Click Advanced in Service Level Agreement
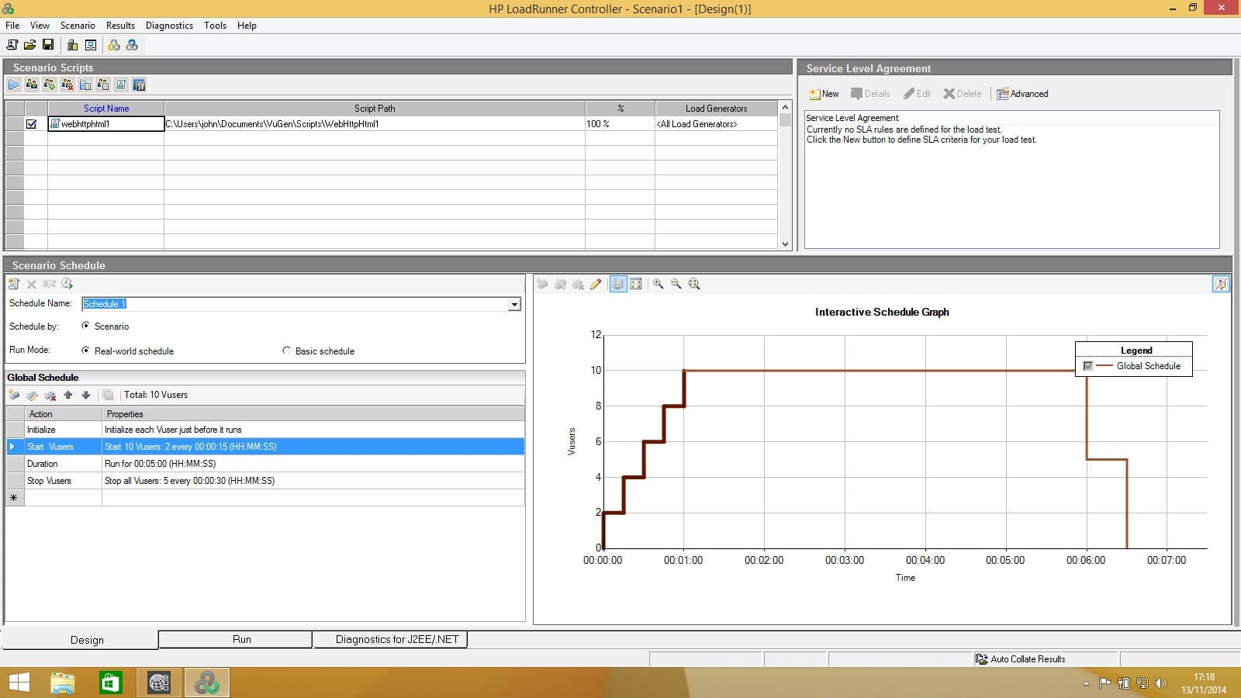The height and width of the screenshot is (698, 1241). (1022, 94)
